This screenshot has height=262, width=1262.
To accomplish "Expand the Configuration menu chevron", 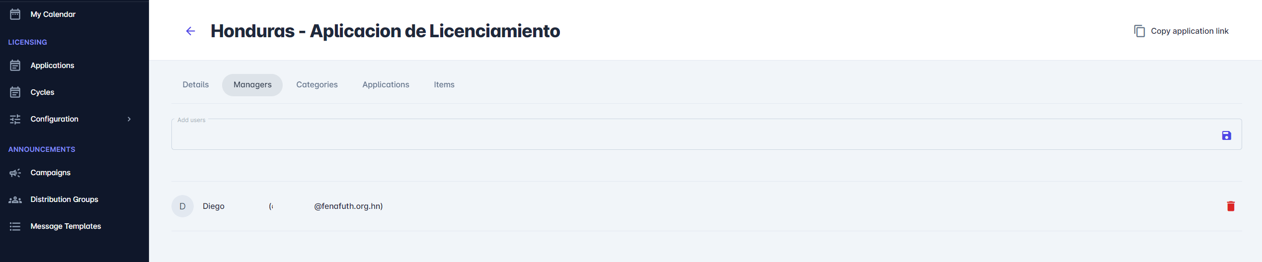I will point(129,119).
